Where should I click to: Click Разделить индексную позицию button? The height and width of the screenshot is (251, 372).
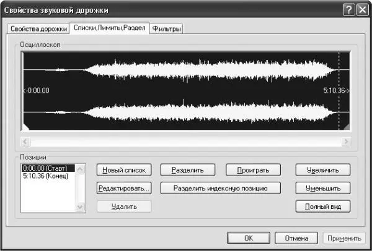(220, 188)
